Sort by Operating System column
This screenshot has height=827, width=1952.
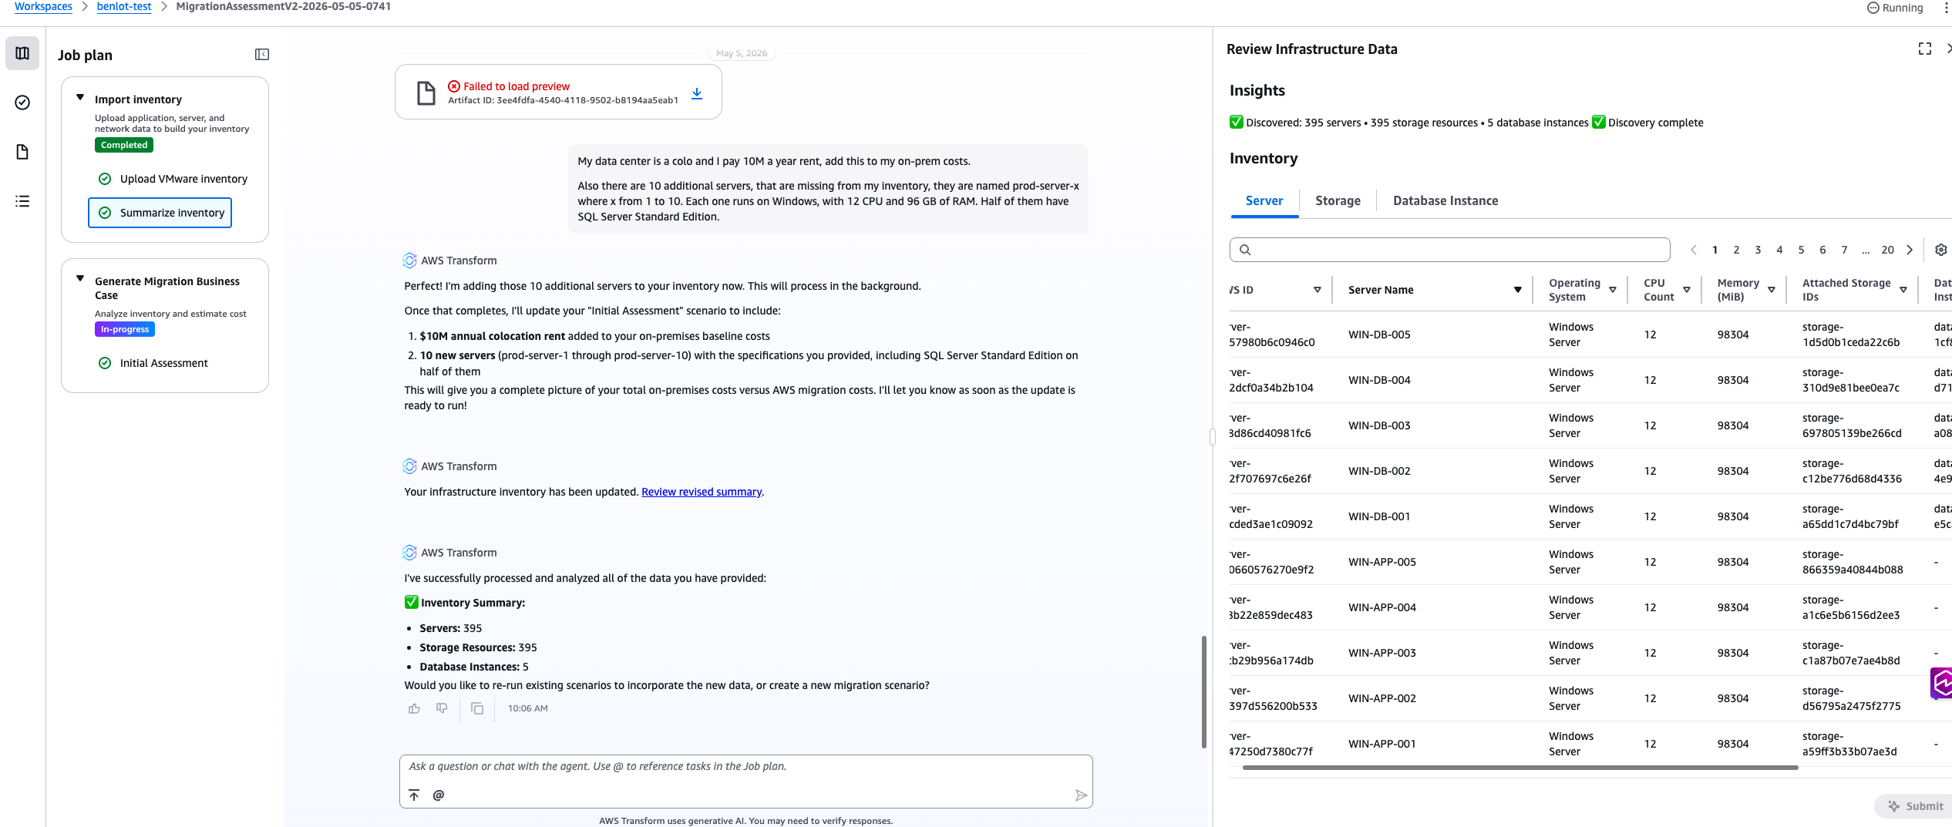(1613, 290)
